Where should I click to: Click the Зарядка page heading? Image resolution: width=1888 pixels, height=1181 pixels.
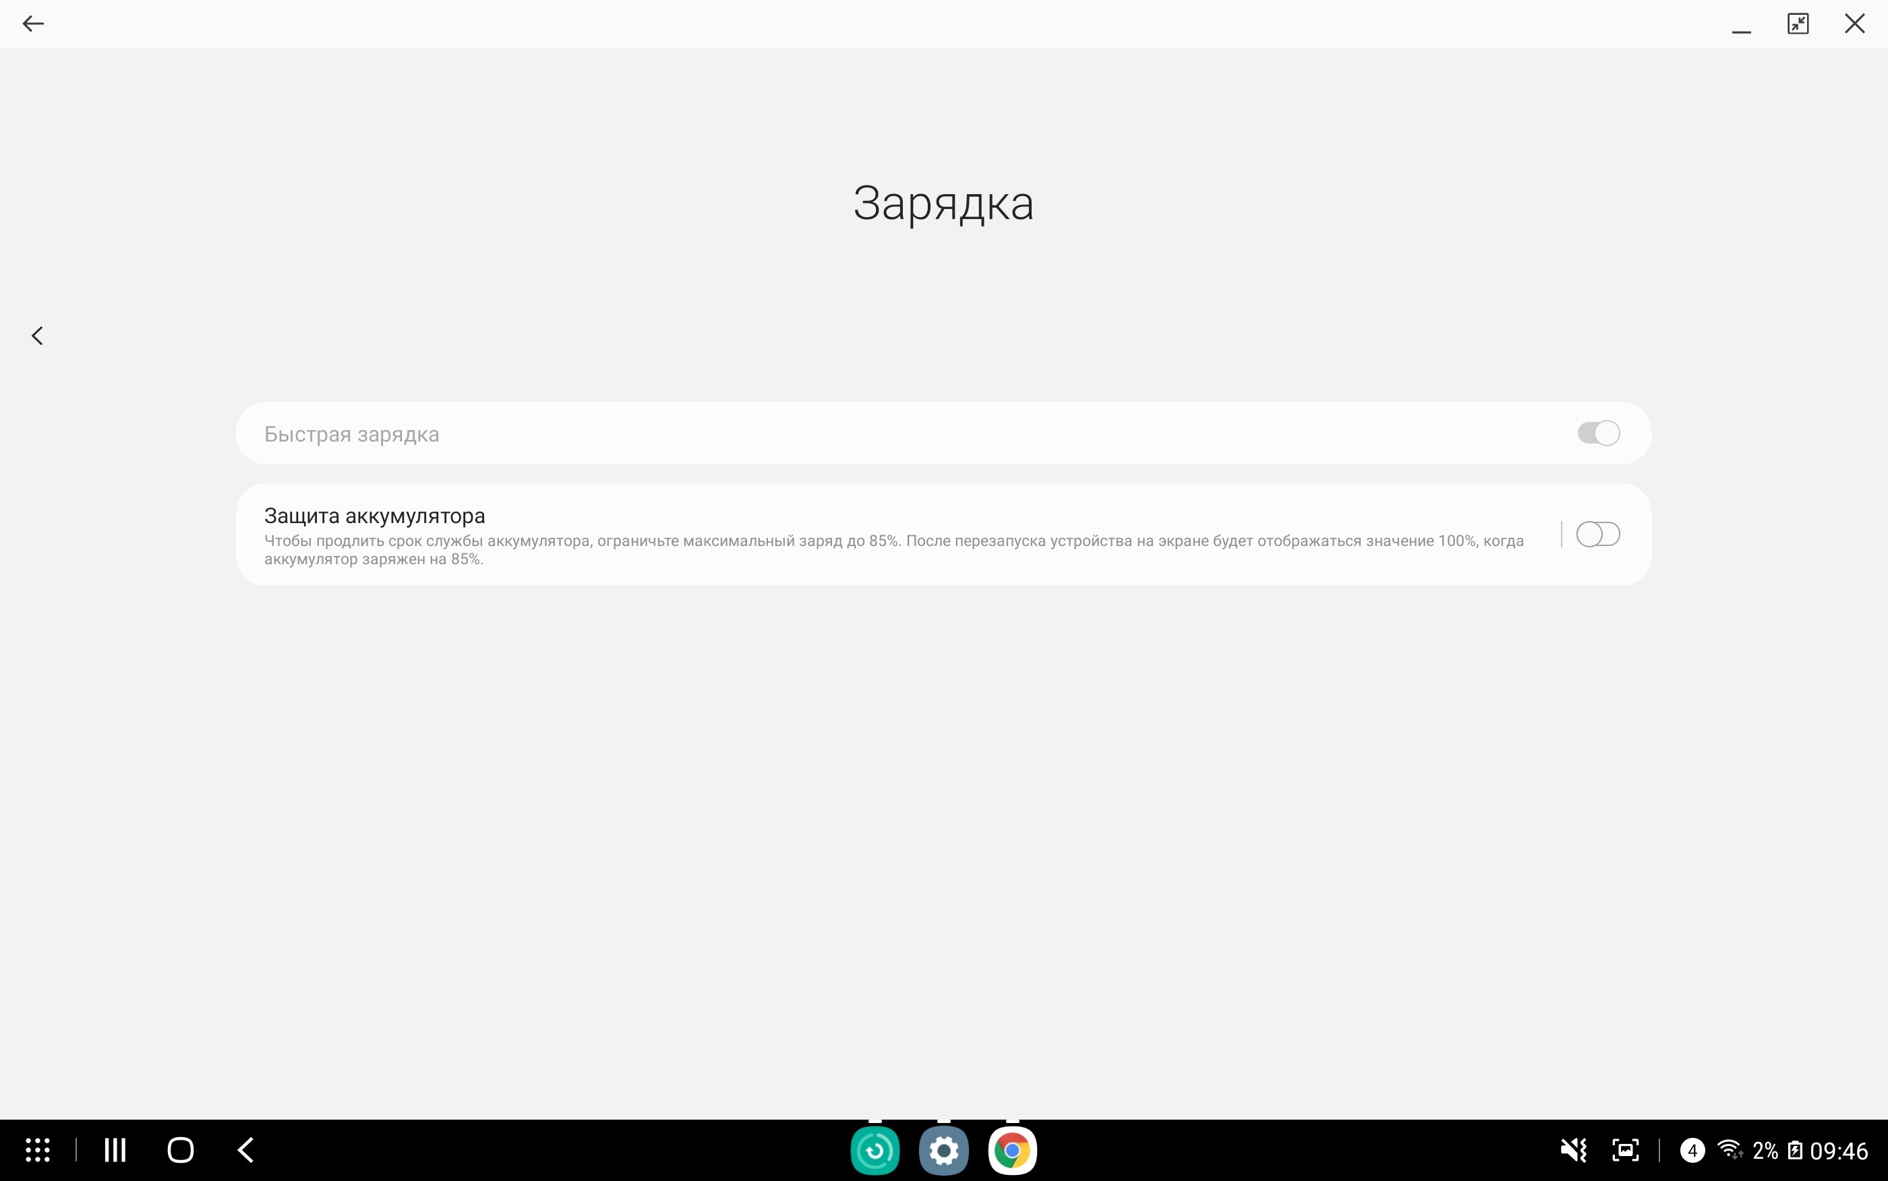[x=943, y=204]
